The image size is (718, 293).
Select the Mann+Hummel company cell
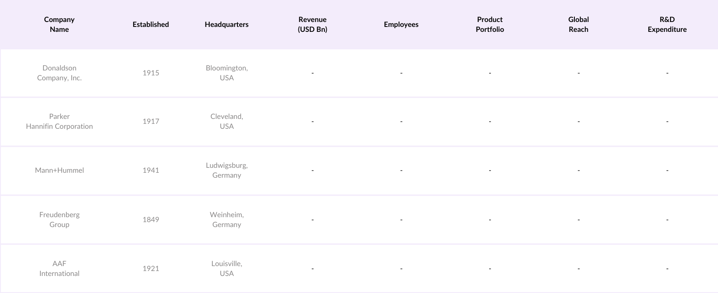(59, 170)
